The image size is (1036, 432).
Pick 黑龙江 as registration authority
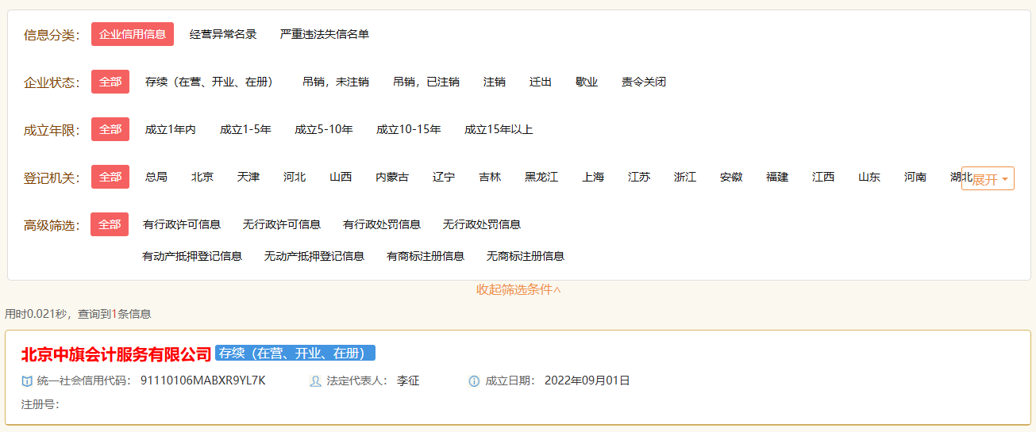point(541,177)
